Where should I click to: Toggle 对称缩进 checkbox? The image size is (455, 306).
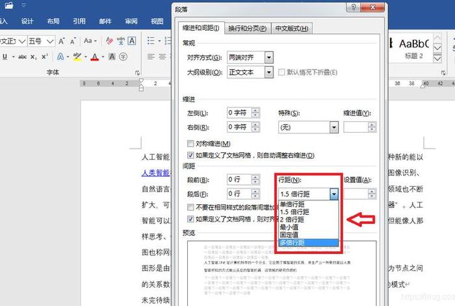click(x=190, y=143)
